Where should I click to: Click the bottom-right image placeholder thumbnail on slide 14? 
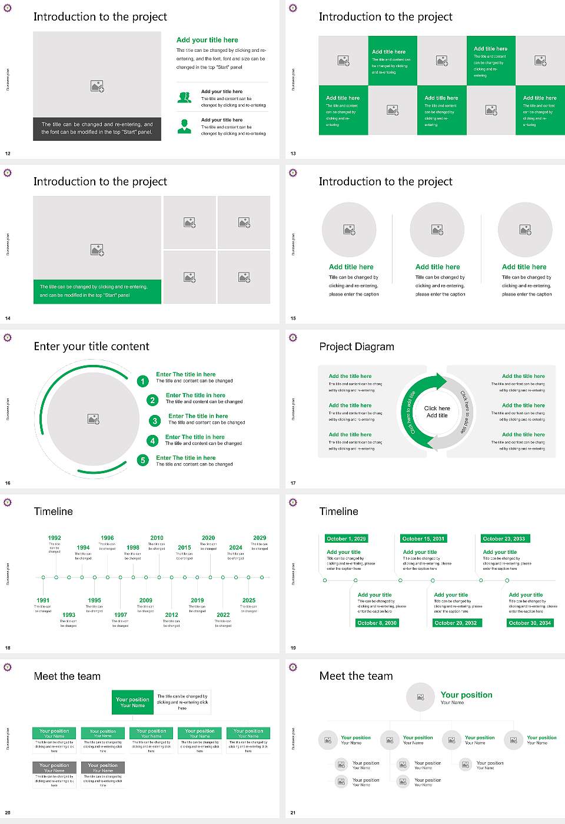243,276
